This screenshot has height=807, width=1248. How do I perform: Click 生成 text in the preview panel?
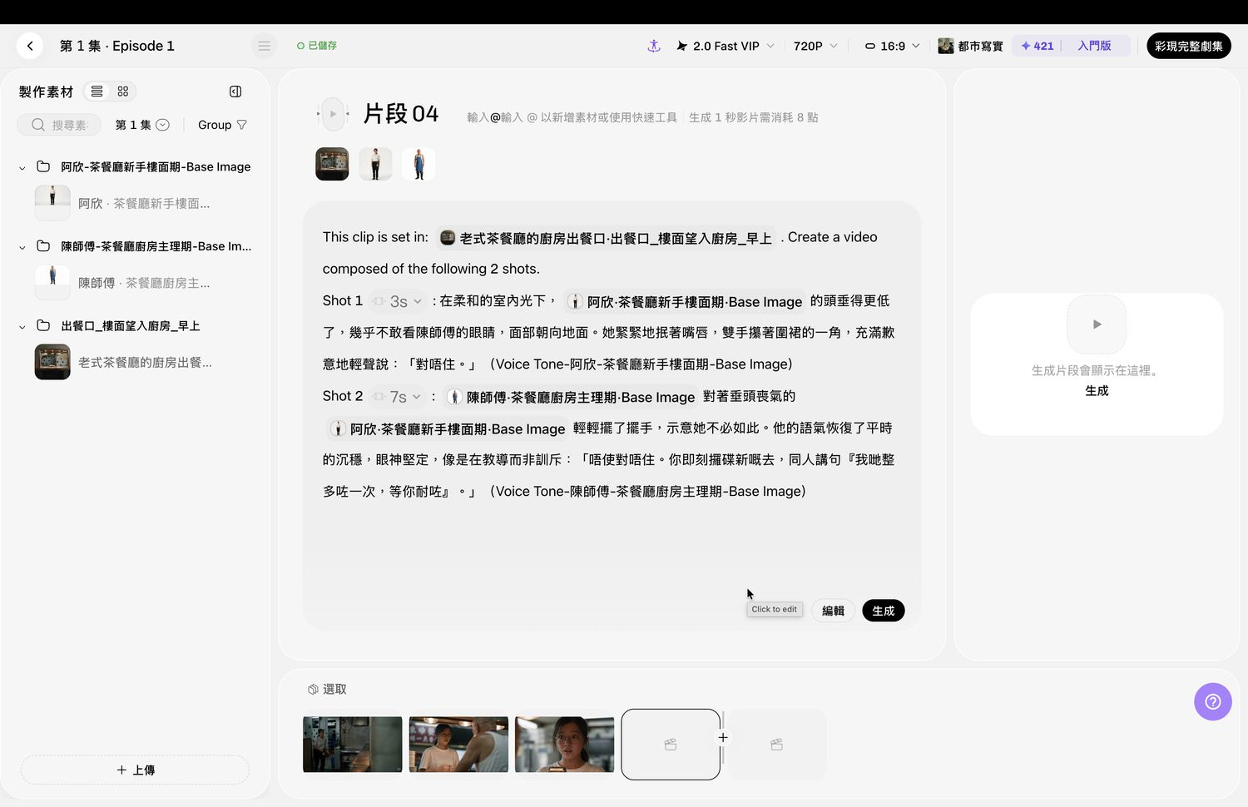pos(1097,390)
